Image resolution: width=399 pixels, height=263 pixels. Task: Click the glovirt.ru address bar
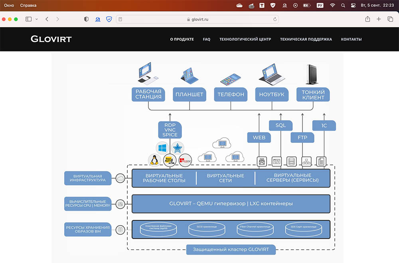coord(198,19)
